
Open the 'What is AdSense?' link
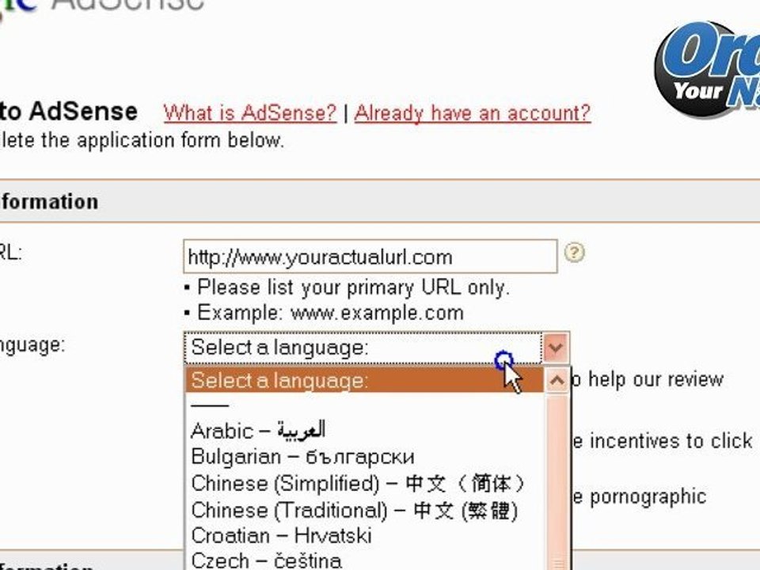point(250,113)
